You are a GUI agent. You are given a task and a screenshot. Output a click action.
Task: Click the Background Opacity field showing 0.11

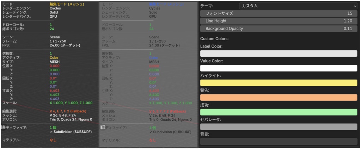coord(279,29)
